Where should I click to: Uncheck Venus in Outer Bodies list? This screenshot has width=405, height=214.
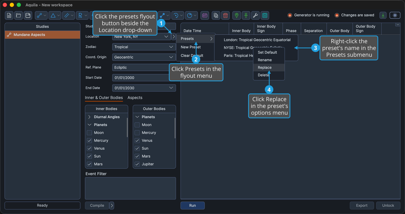click(137, 141)
